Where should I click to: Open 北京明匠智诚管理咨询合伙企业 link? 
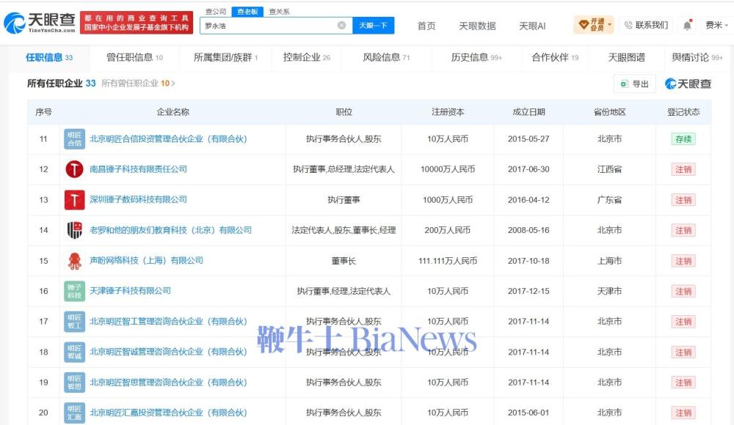[x=168, y=352]
